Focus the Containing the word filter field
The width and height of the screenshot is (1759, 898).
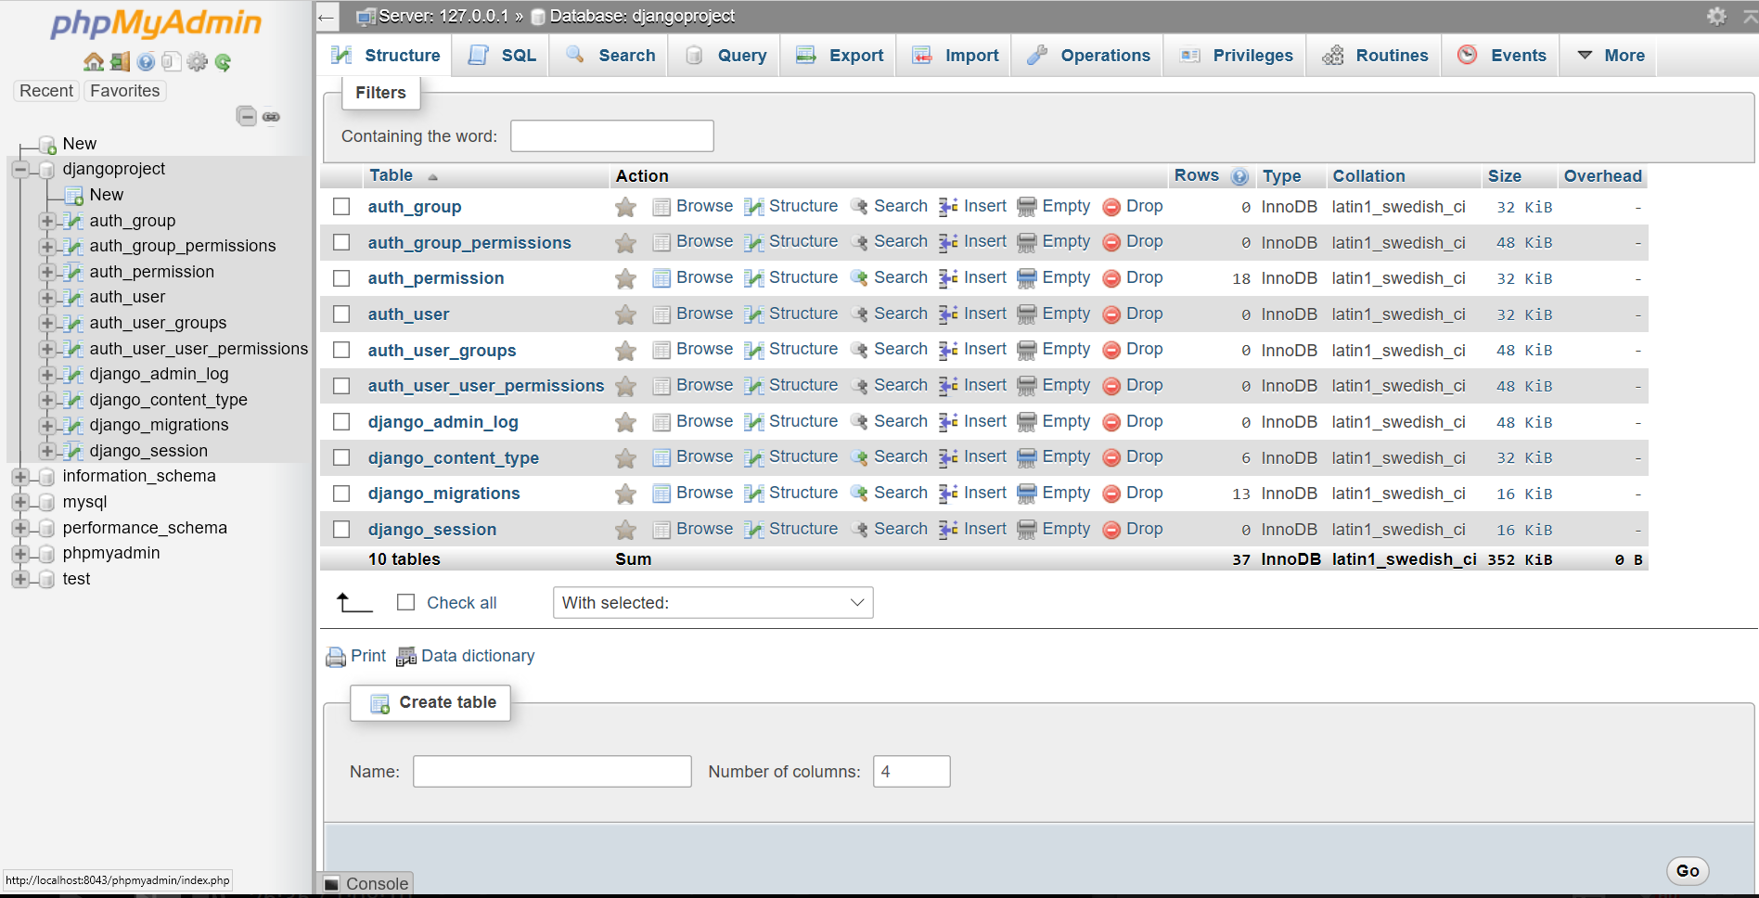click(x=612, y=135)
